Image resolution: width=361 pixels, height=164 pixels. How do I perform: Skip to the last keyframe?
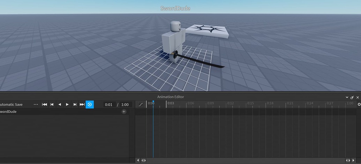tap(82, 104)
